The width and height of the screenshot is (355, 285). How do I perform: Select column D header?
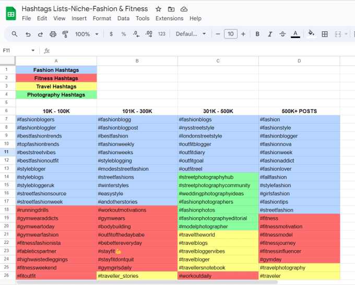coord(299,61)
